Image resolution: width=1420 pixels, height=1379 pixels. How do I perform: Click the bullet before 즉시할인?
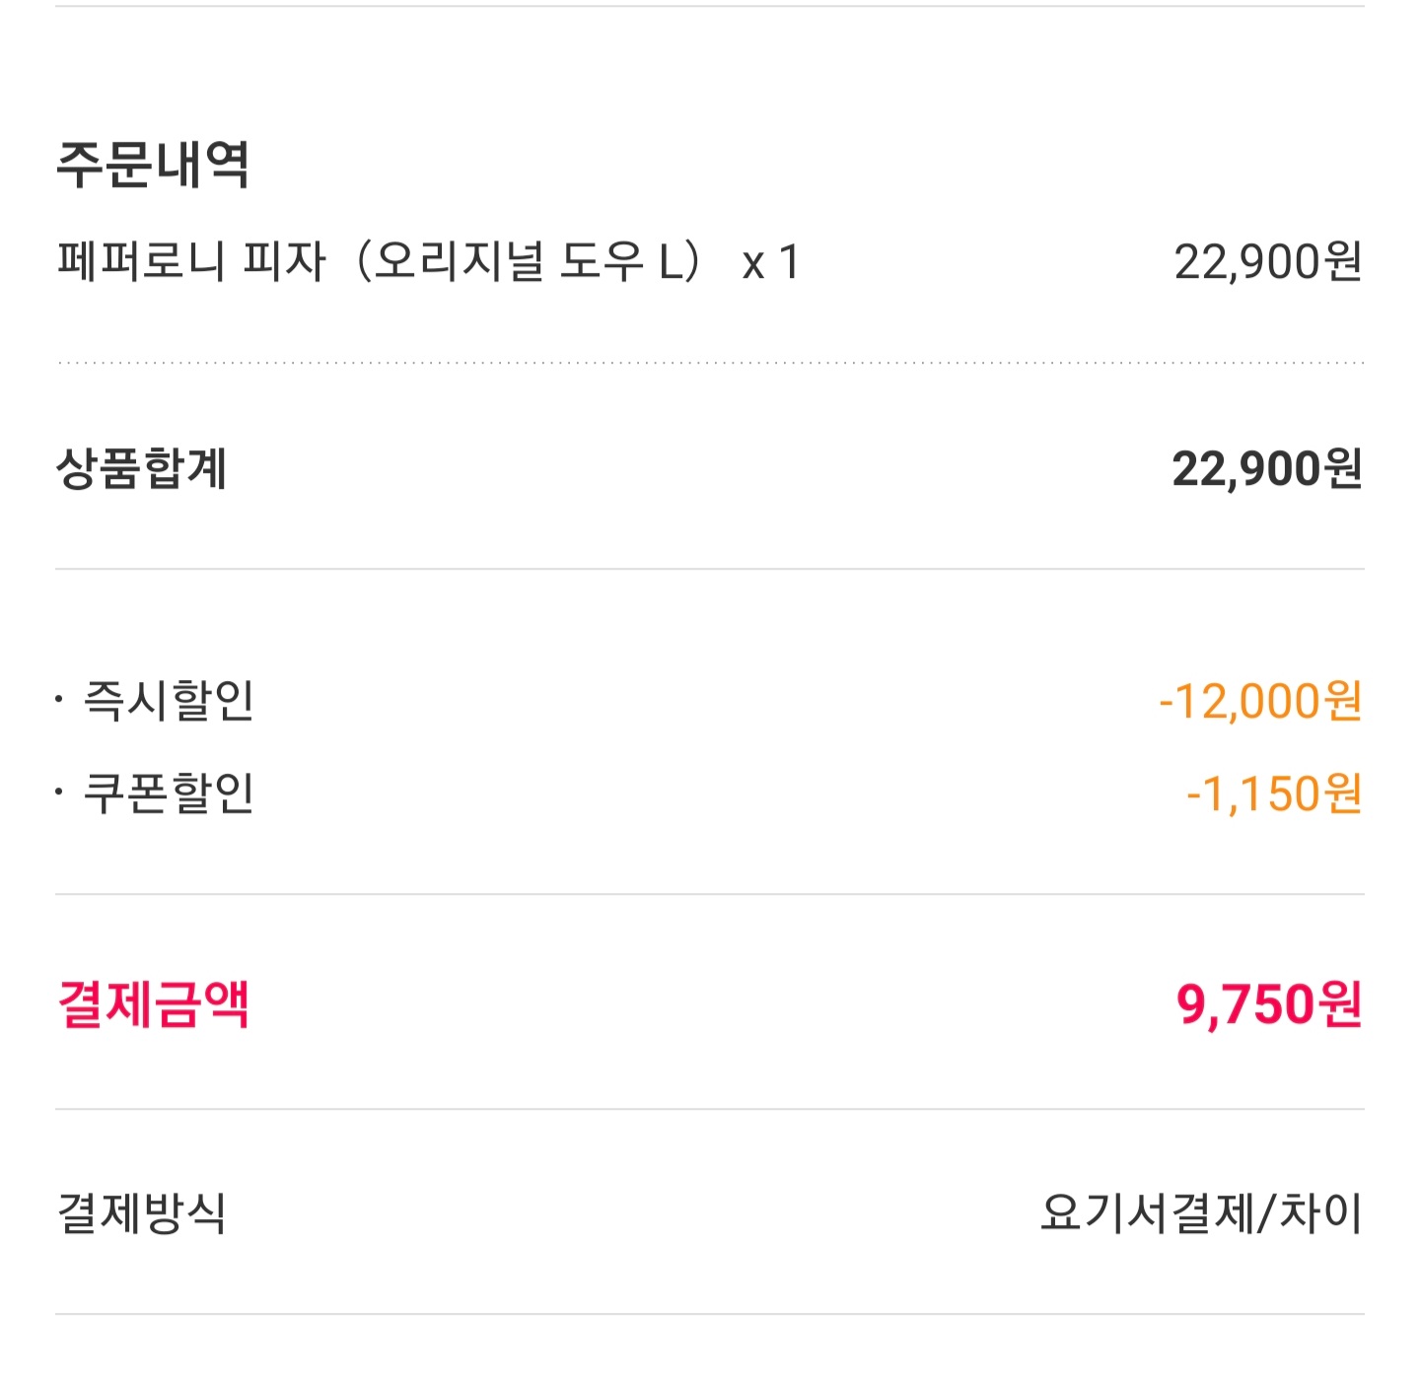tap(60, 700)
